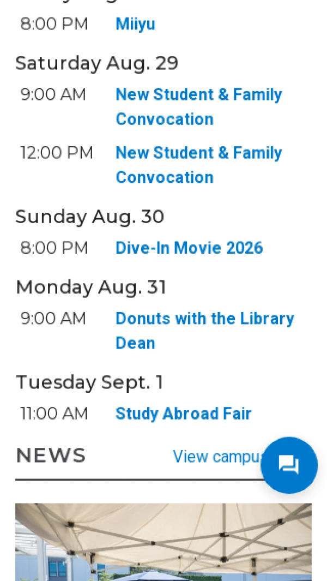Click the Saturday Aug. 29 date heading
Viewport: 327px width, 581px height.
[97, 63]
